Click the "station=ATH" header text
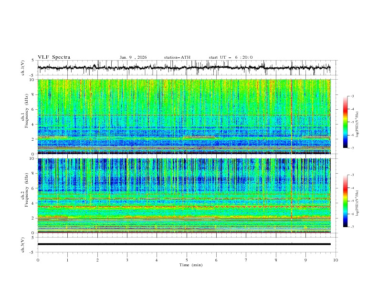 click(177, 57)
